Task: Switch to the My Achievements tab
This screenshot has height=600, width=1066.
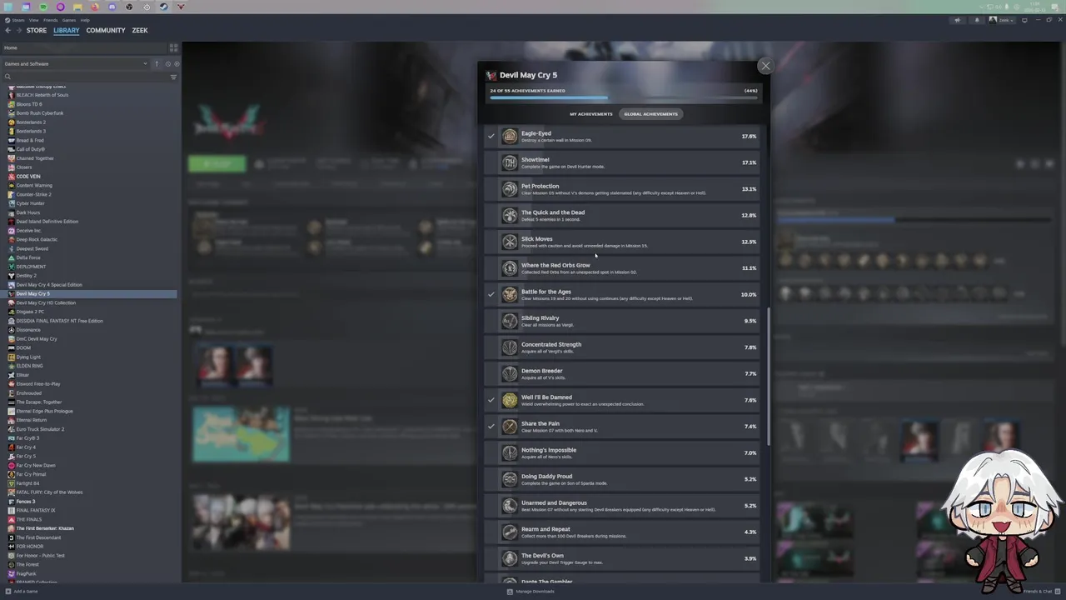Action: tap(590, 114)
